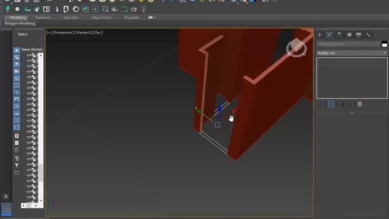
Task: Toggle eye icon of topmost Scene Explorer row
Action: [x=29, y=55]
